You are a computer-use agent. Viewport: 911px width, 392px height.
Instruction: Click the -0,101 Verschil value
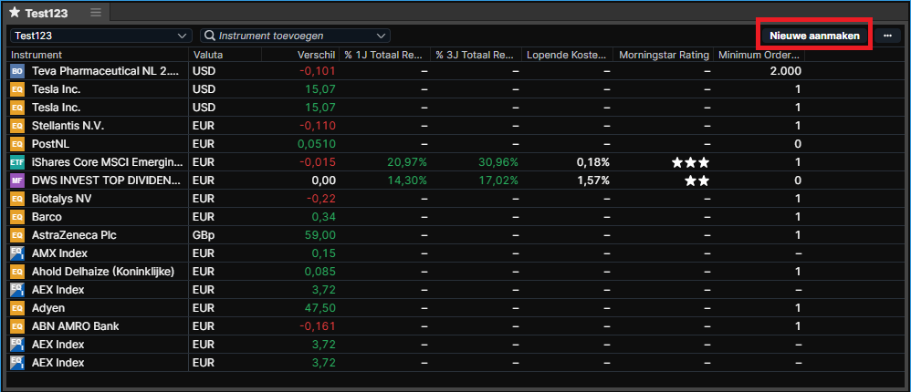point(318,71)
